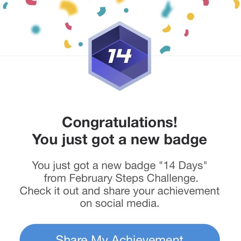This screenshot has height=241, width=241.
Task: Tap the "on social media." text line
Action: pos(120,203)
